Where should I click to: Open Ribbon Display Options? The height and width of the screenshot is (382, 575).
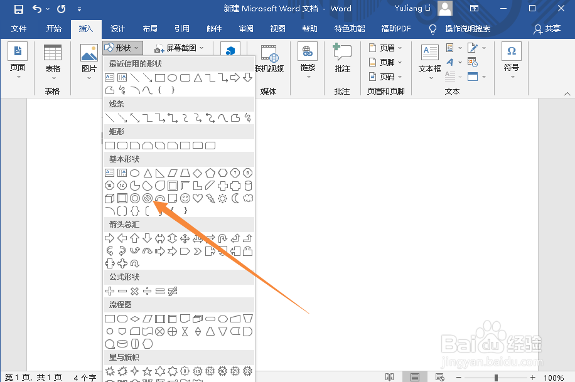pyautogui.click(x=474, y=8)
